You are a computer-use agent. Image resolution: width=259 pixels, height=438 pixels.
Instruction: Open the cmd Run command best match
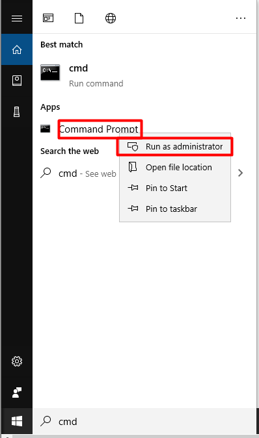(144, 75)
